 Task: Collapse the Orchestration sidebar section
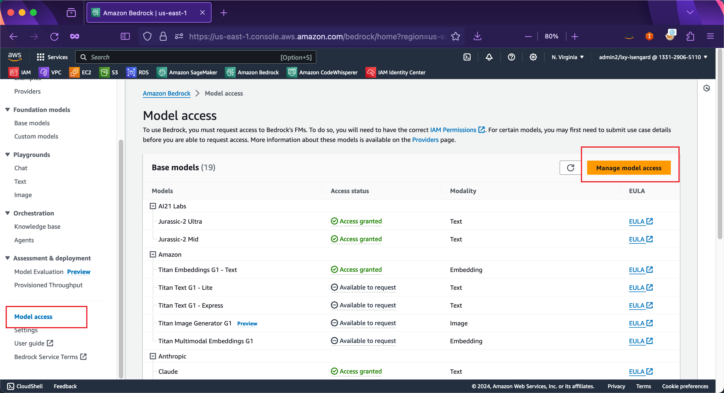(x=8, y=213)
